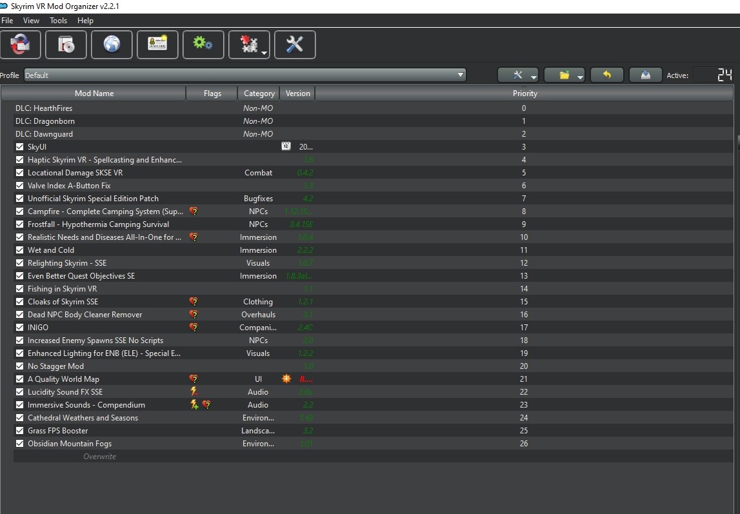This screenshot has height=514, width=740.
Task: Click the calendar version icon on SkyUI row
Action: tap(286, 146)
